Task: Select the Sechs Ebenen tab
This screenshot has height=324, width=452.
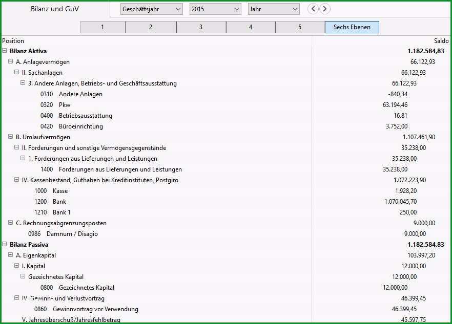Action: (x=352, y=27)
